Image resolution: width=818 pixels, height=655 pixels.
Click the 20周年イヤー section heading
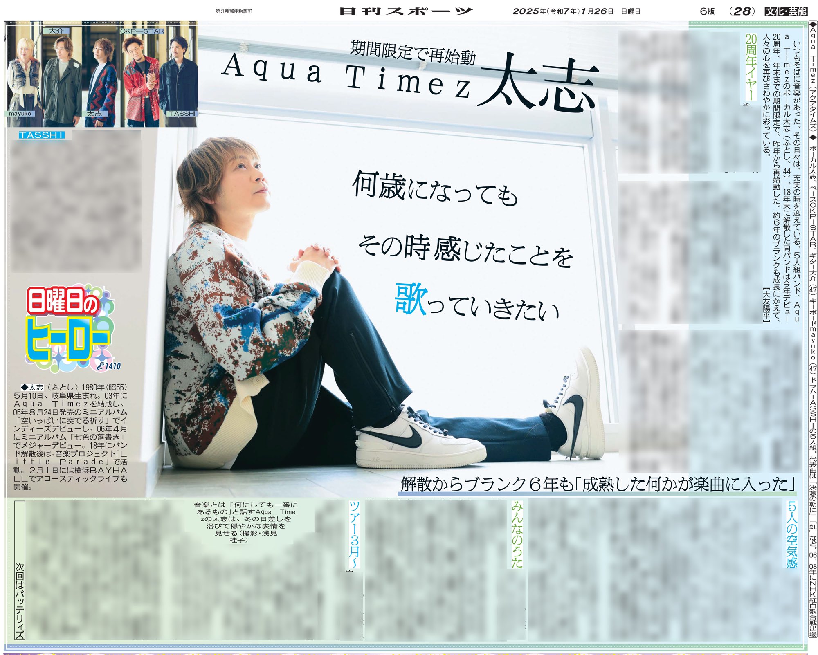pos(751,67)
